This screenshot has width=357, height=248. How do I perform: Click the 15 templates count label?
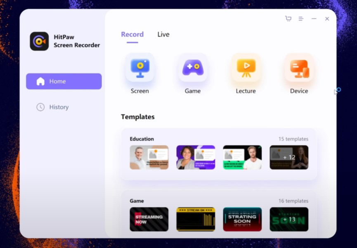click(293, 139)
